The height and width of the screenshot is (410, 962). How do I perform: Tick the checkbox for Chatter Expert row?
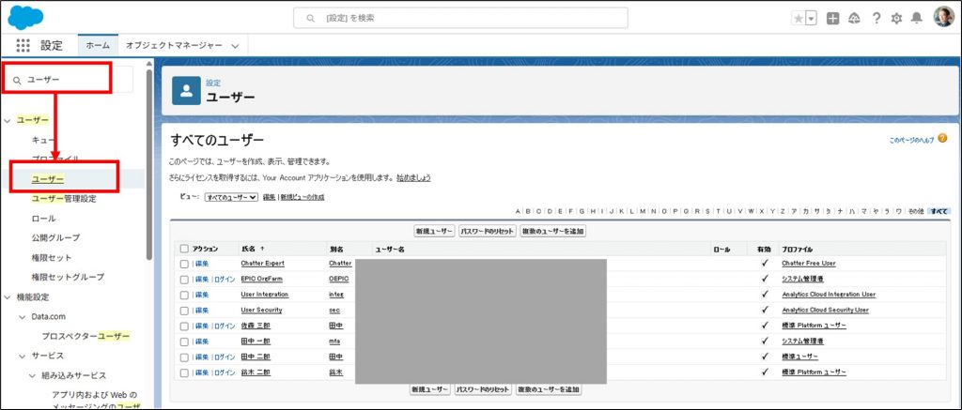(184, 264)
